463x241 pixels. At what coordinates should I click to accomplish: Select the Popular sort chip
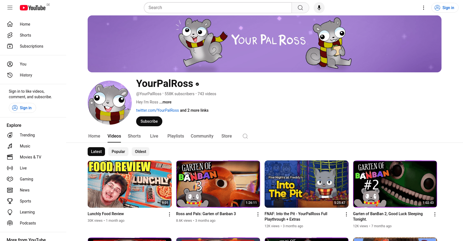[118, 152]
